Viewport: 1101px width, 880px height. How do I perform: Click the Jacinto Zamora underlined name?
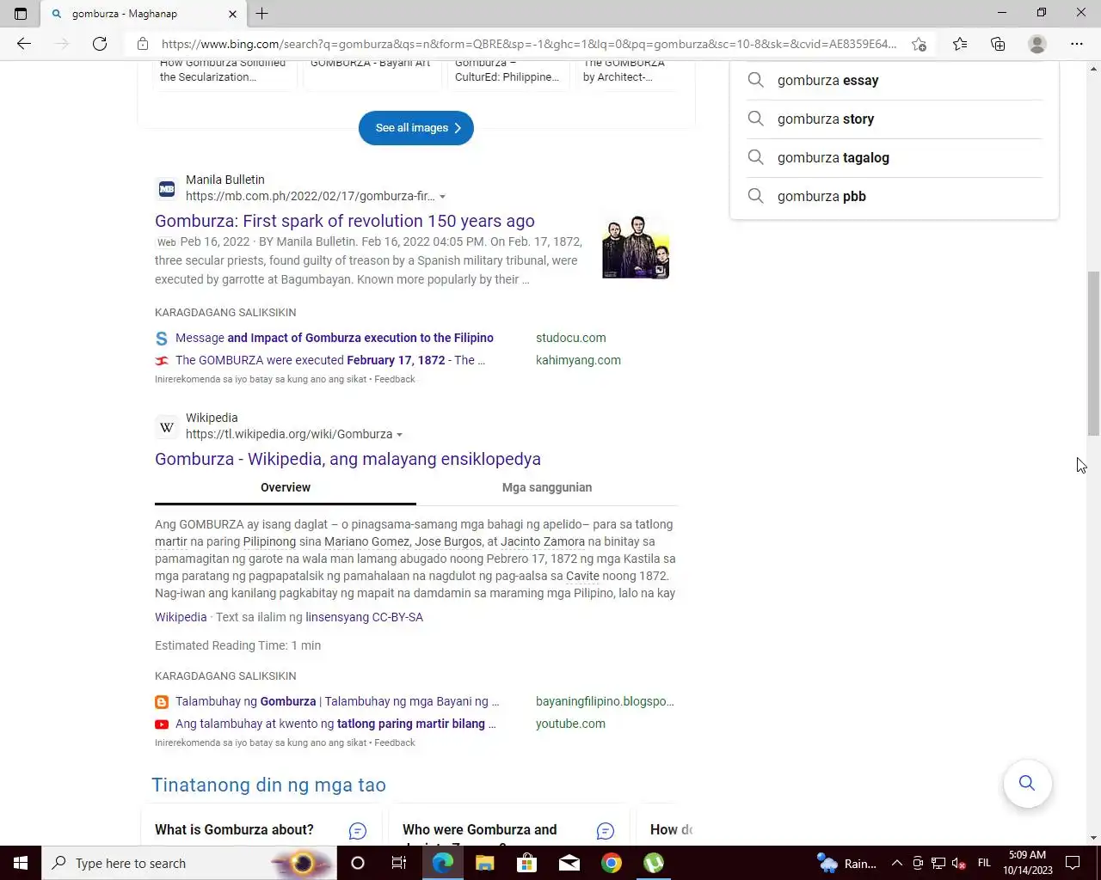(x=543, y=541)
